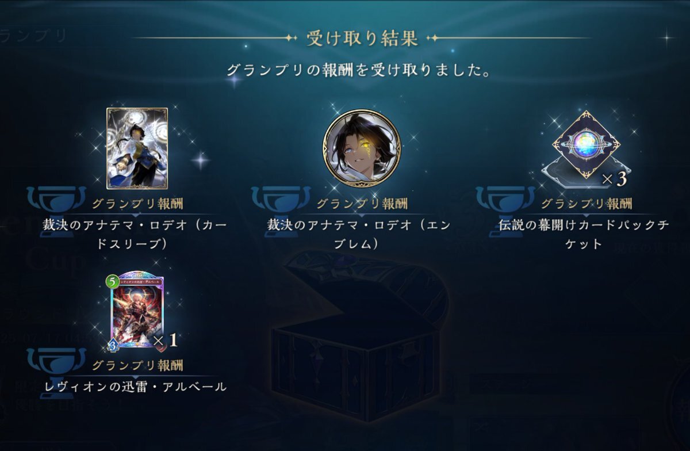Click the グランプリの報酬を受け取りました message
Image resolution: width=690 pixels, height=451 pixels.
[362, 71]
